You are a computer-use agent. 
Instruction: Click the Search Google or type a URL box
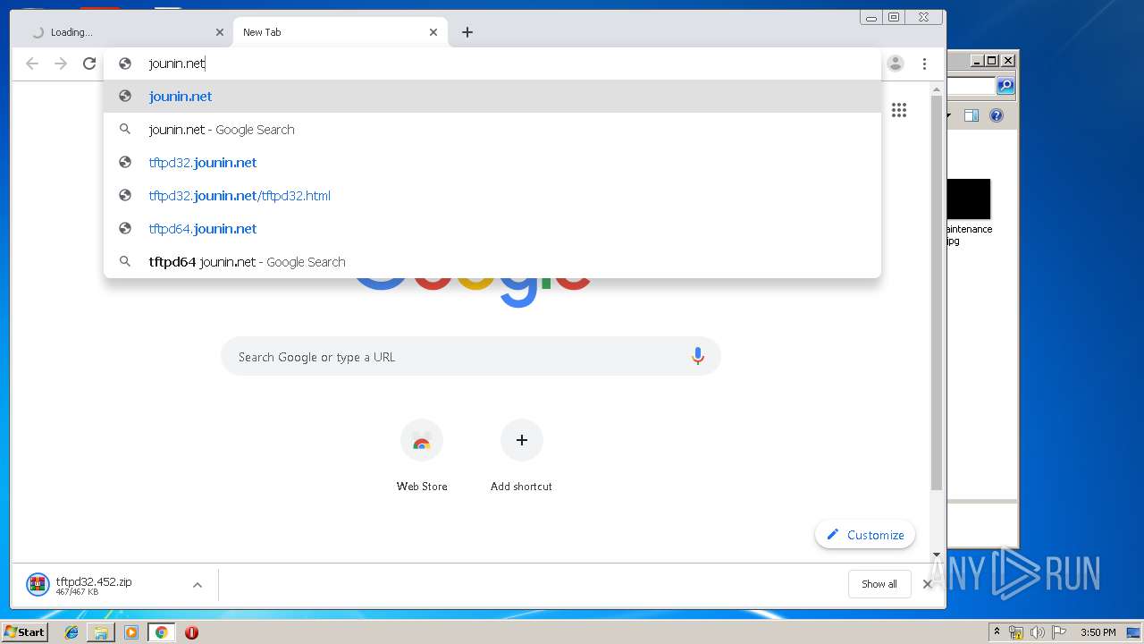click(471, 357)
